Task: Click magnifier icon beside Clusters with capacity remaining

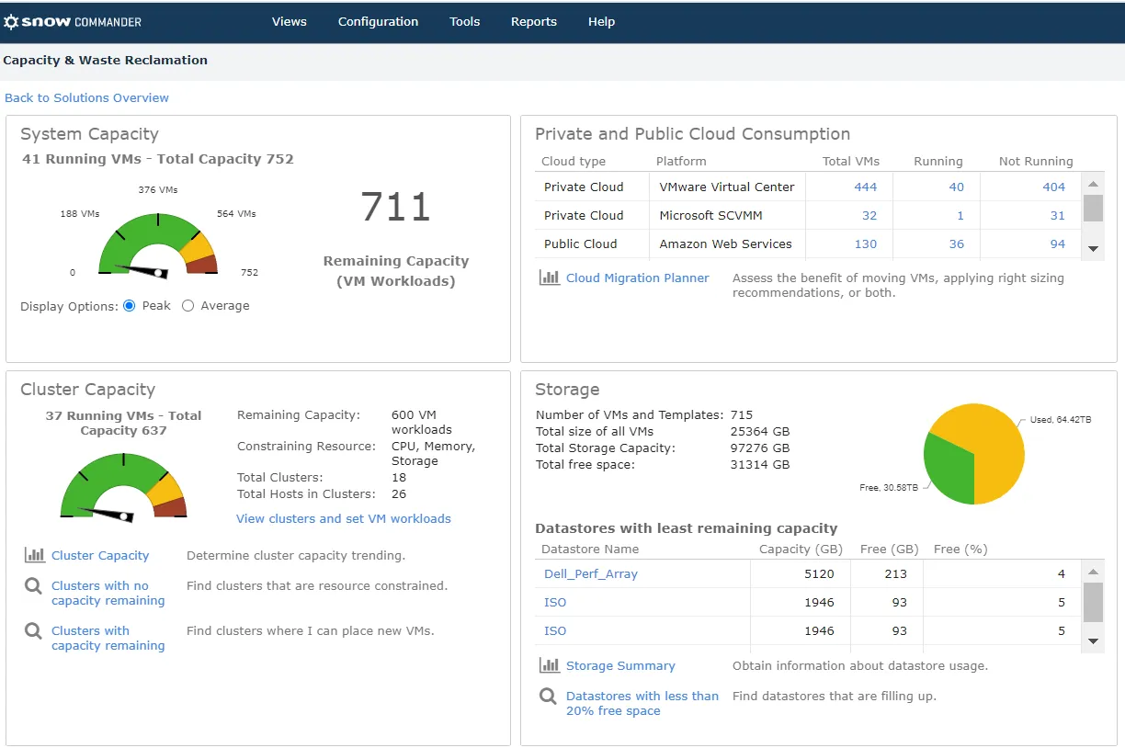Action: click(33, 631)
